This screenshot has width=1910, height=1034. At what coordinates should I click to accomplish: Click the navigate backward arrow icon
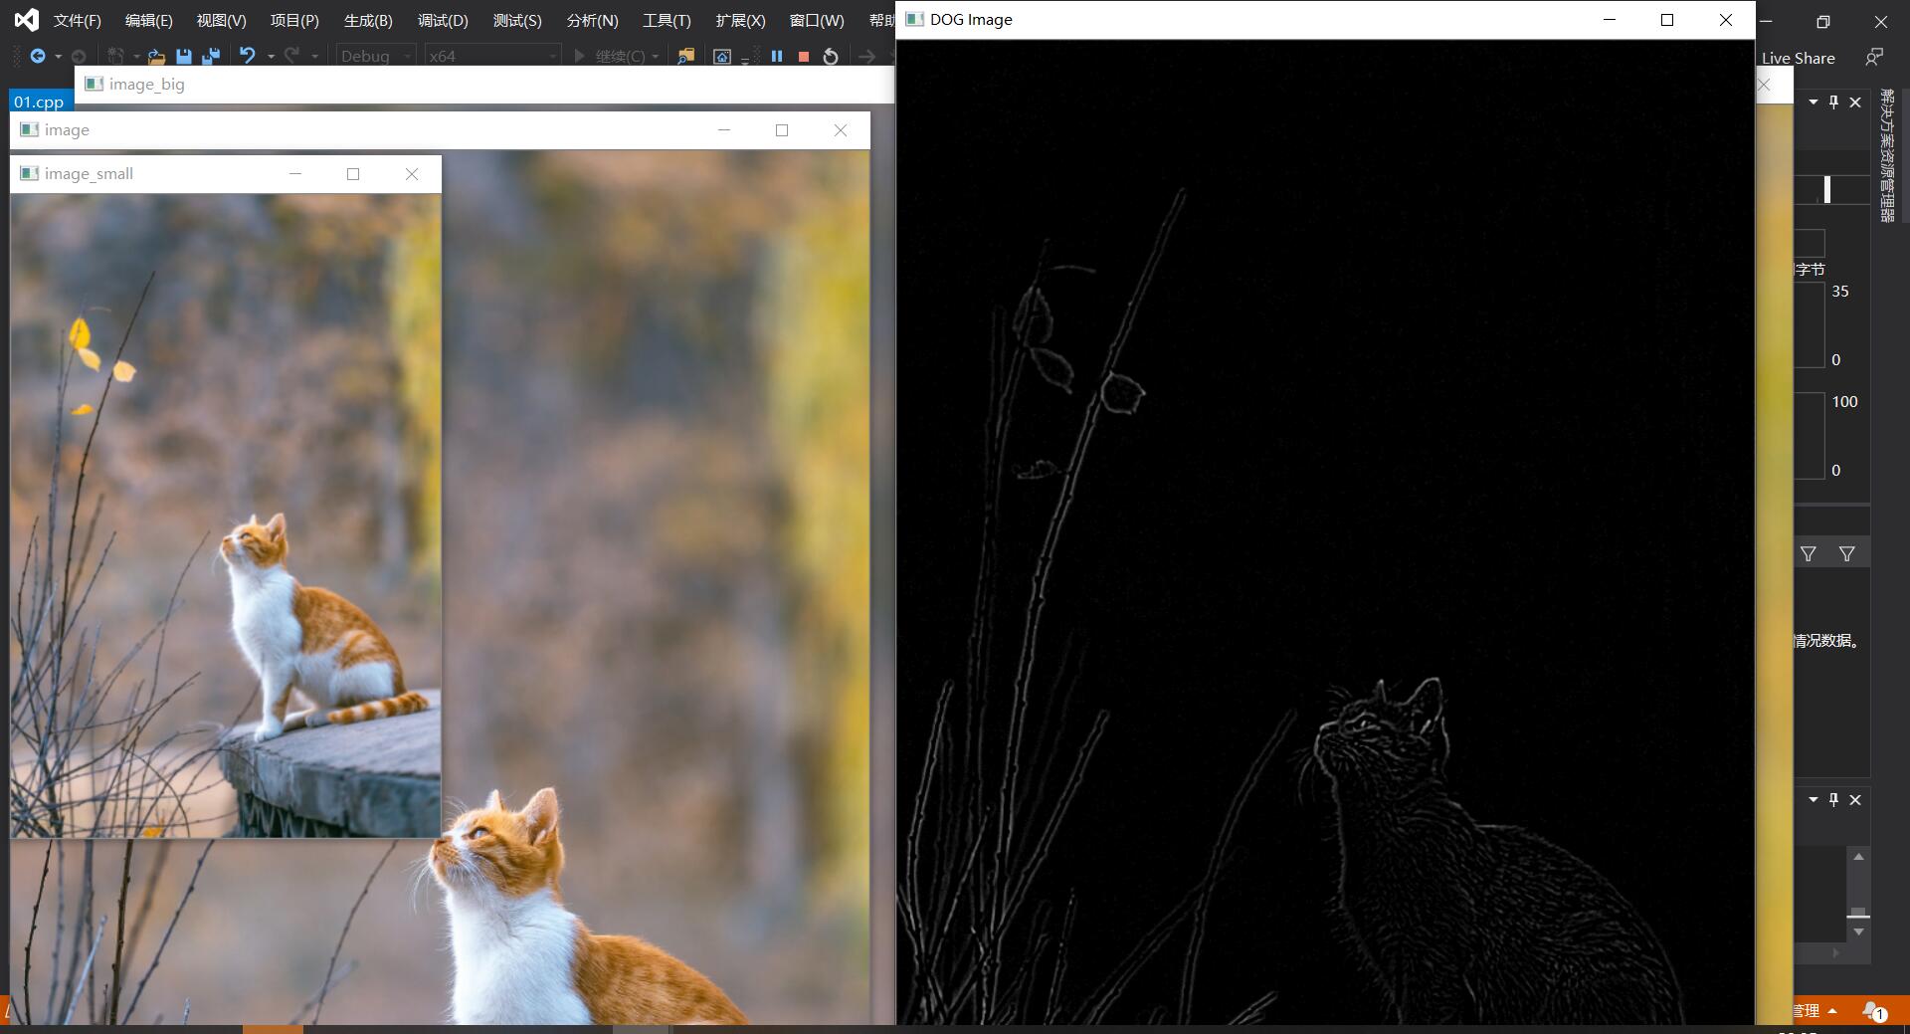[37, 56]
